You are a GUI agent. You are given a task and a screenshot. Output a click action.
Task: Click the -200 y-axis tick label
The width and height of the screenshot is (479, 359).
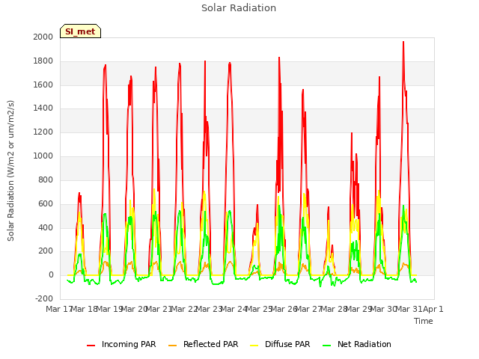[x=44, y=299]
